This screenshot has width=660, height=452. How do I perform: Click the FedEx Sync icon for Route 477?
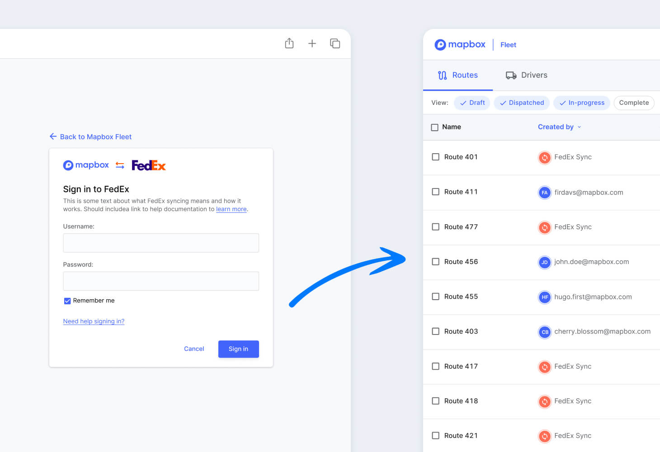(x=545, y=227)
